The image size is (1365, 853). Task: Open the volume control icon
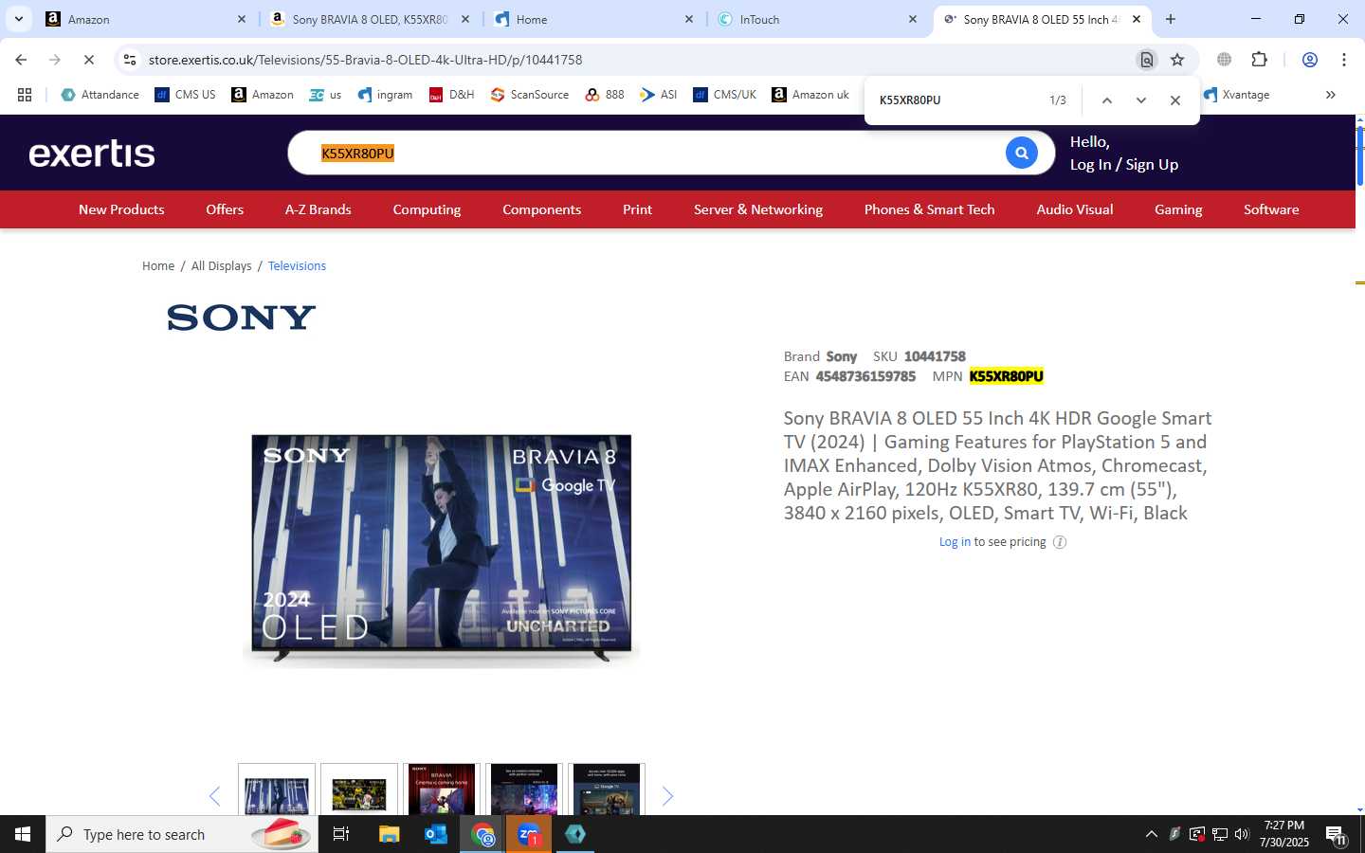(1242, 834)
